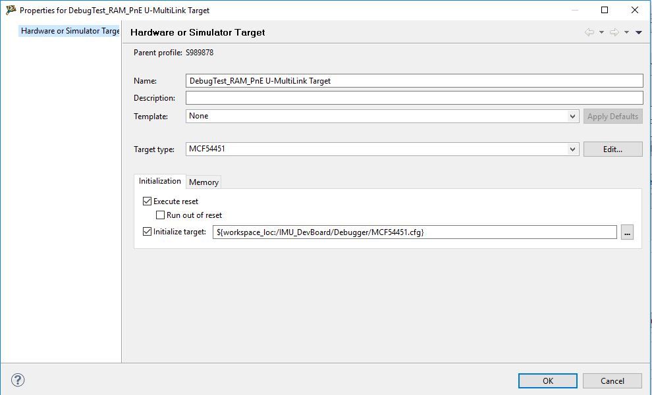Viewport: 652px width, 395px height.
Task: Open the view menu dropdown arrow
Action: pos(639,32)
